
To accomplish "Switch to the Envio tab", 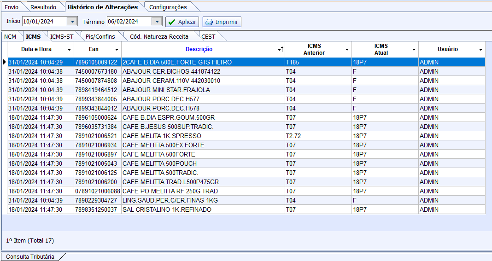I will pos(12,7).
